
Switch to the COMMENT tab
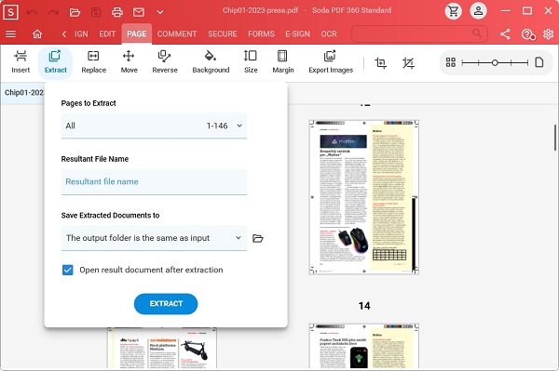pyautogui.click(x=177, y=34)
